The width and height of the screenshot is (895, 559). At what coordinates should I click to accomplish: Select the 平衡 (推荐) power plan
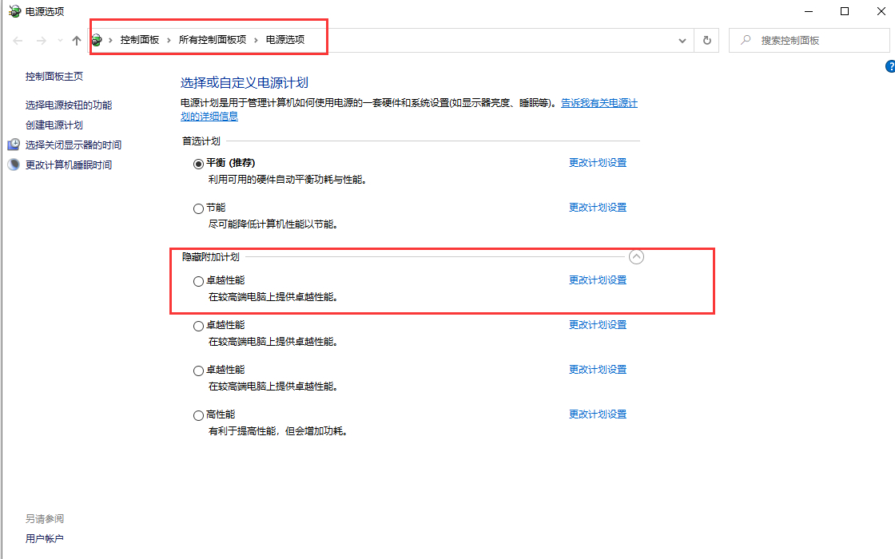point(197,163)
